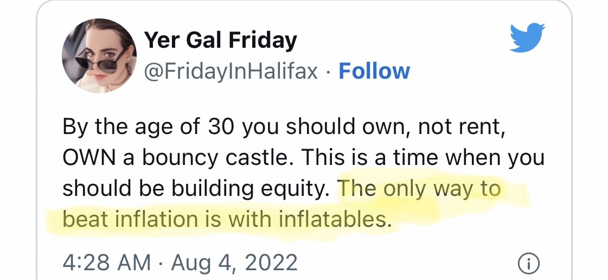Click the number 30 in the tweet
The image size is (608, 280).
coord(221,127)
